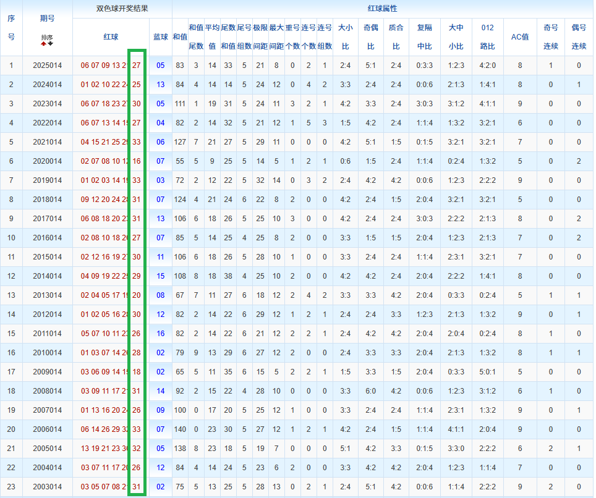The width and height of the screenshot is (596, 498).
Task: Click the 双色球开奖结果 group header
Action: pos(122,9)
